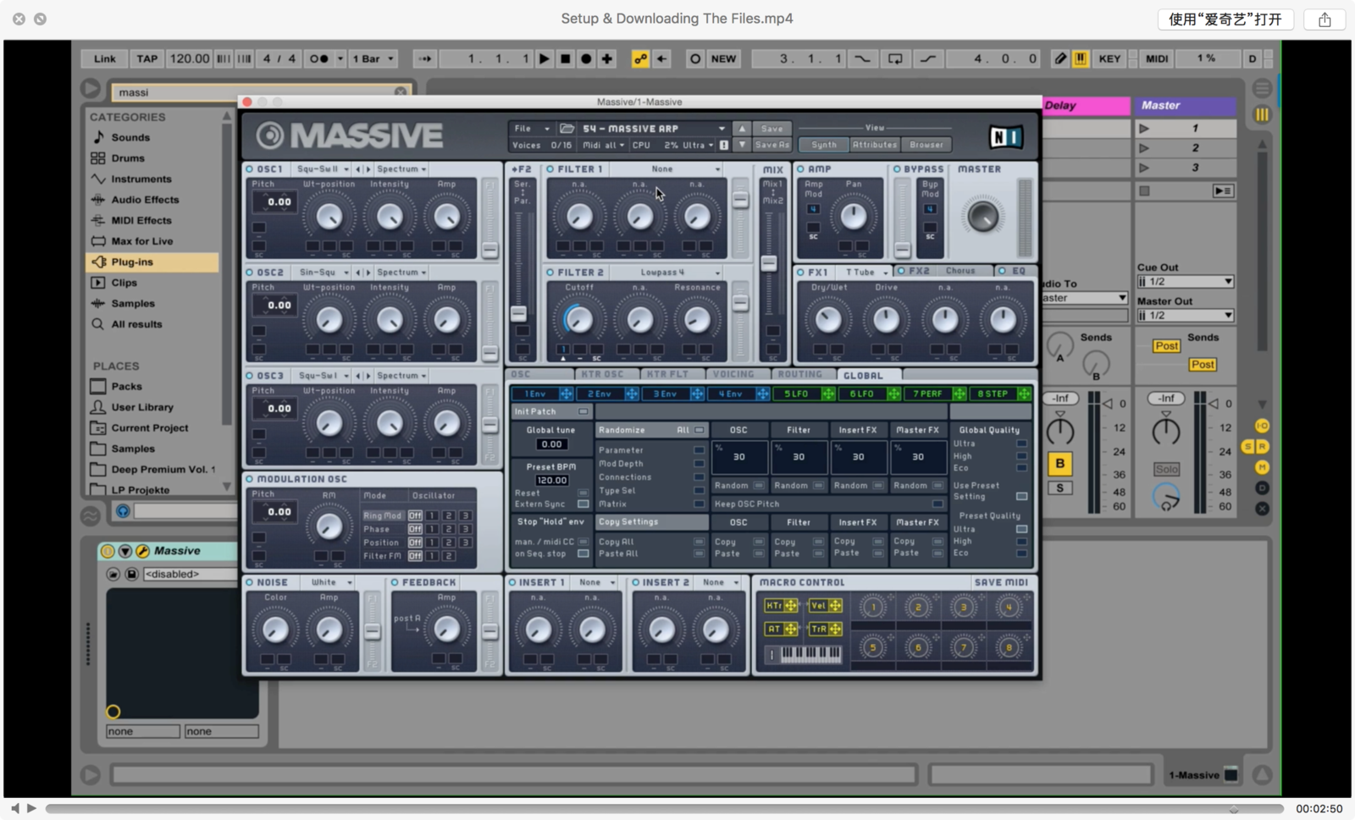The image size is (1355, 820).
Task: Click the Massive device wrench icon
Action: [x=143, y=551]
